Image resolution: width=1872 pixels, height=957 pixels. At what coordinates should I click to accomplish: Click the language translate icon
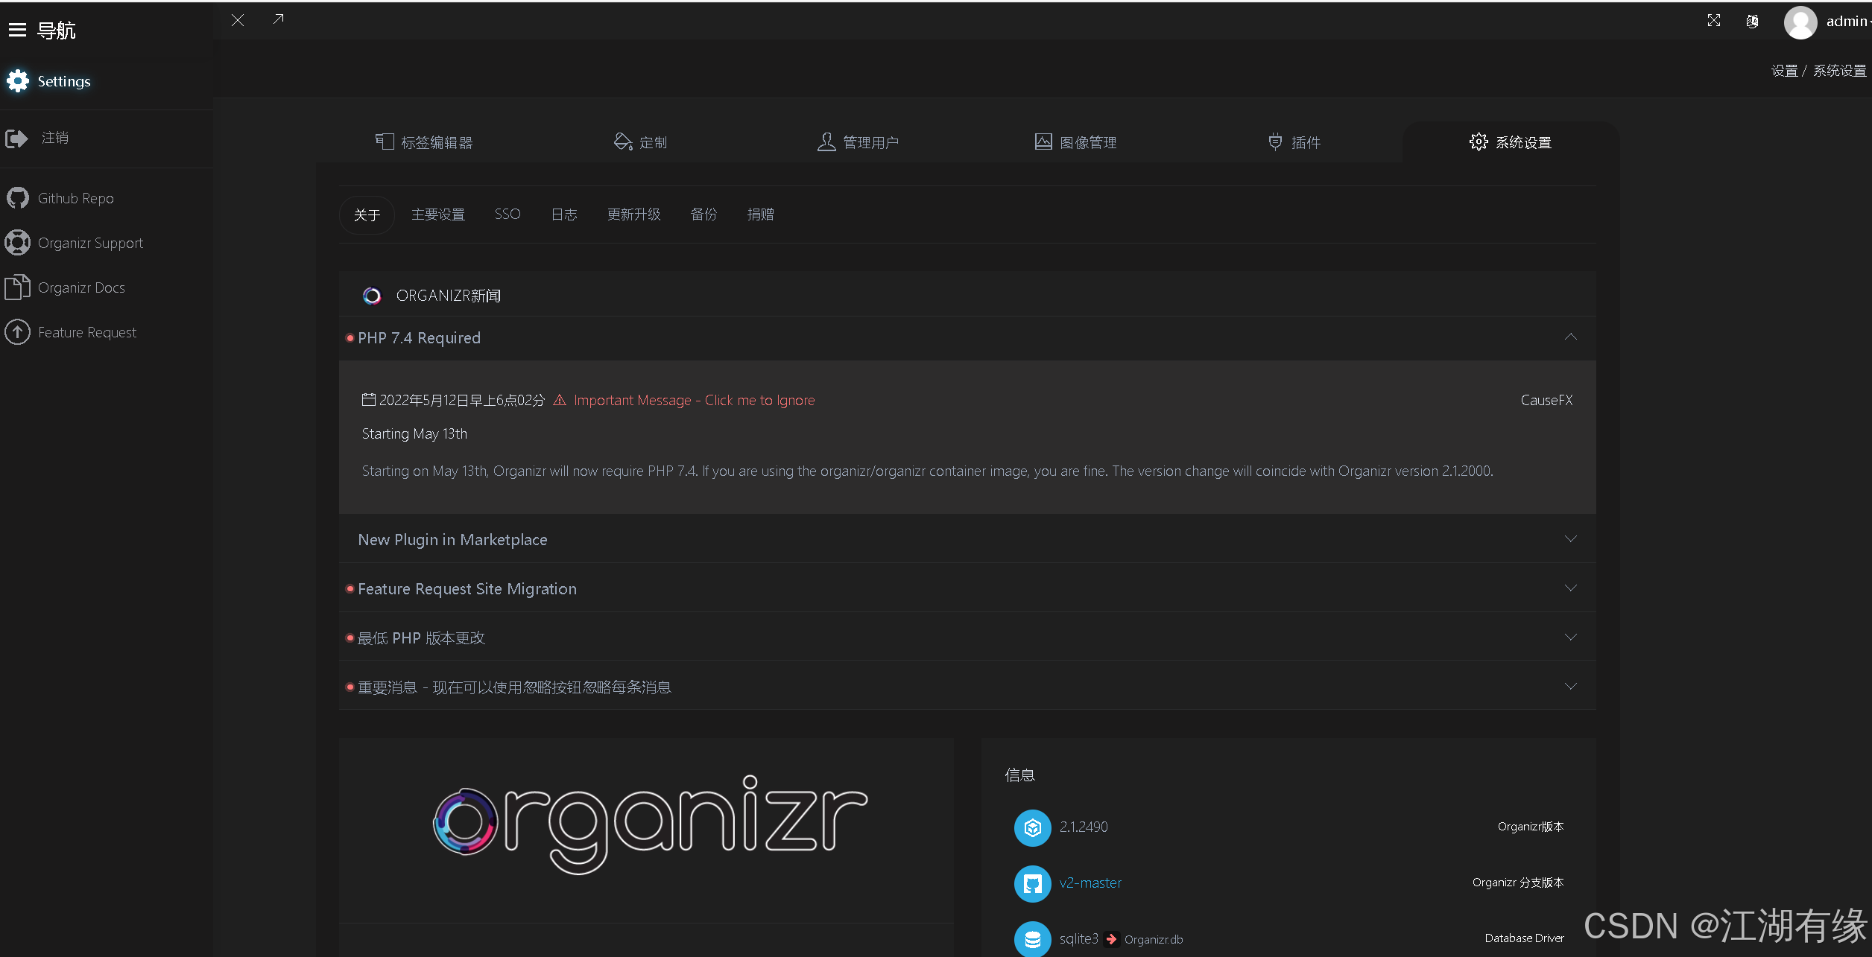pos(1753,21)
